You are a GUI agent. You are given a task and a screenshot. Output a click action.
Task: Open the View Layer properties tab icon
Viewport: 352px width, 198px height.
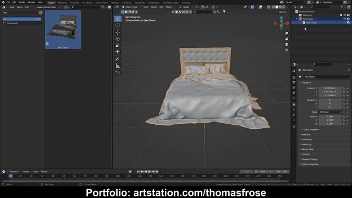(294, 87)
